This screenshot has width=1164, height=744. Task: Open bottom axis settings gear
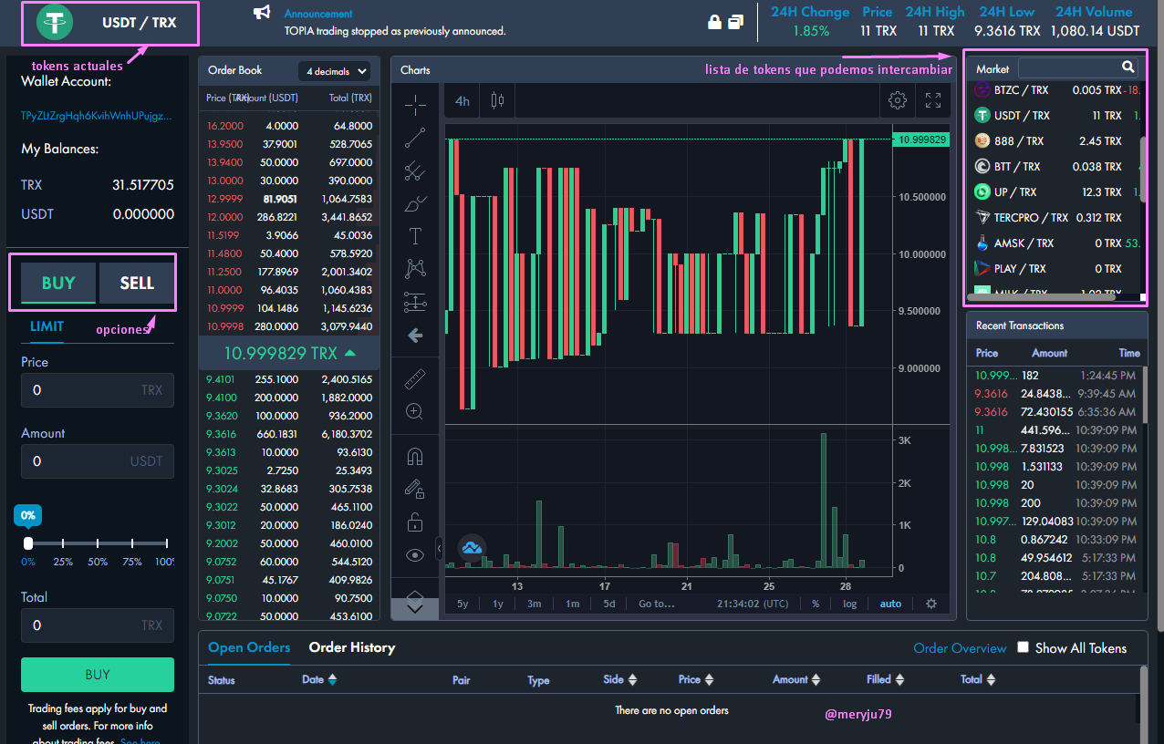point(931,604)
